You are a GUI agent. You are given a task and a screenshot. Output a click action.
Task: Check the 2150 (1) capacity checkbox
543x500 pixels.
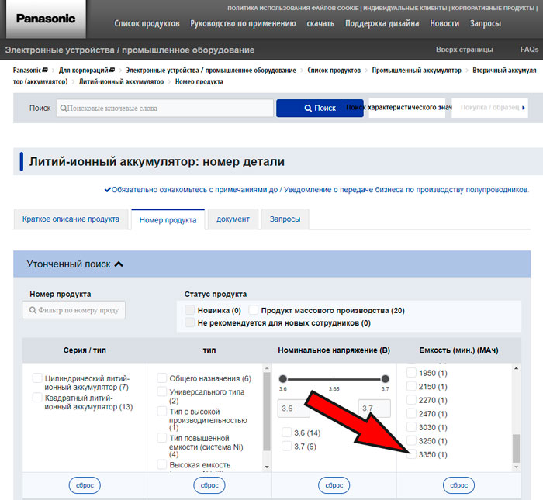[x=411, y=386]
